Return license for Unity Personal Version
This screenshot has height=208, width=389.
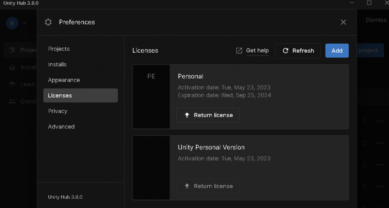(x=208, y=186)
